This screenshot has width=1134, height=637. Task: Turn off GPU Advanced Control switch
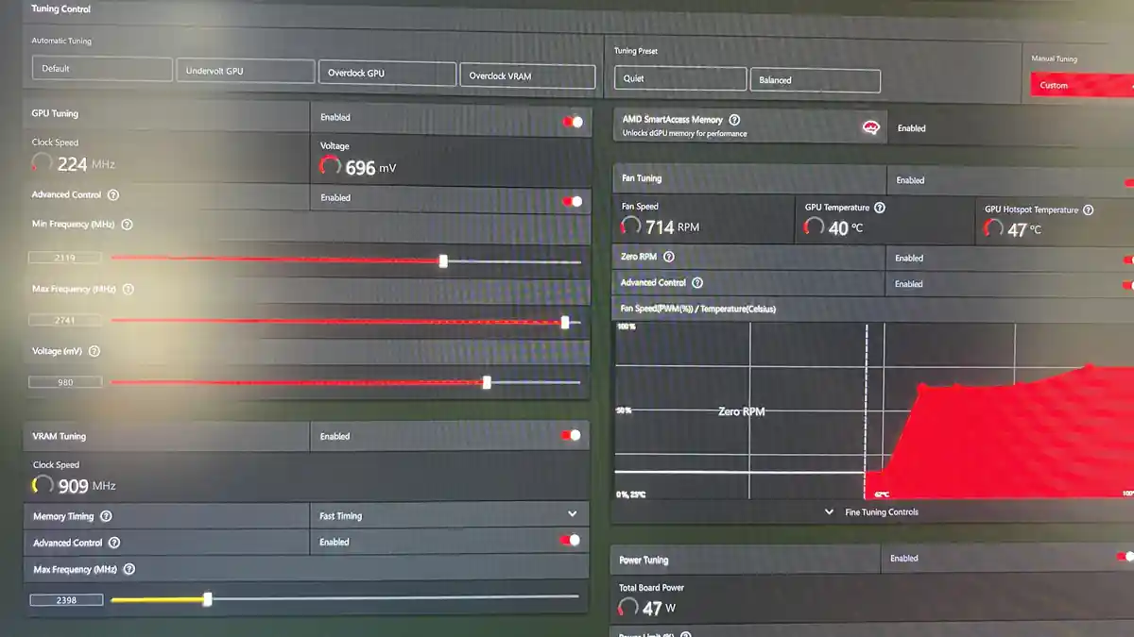coord(573,201)
